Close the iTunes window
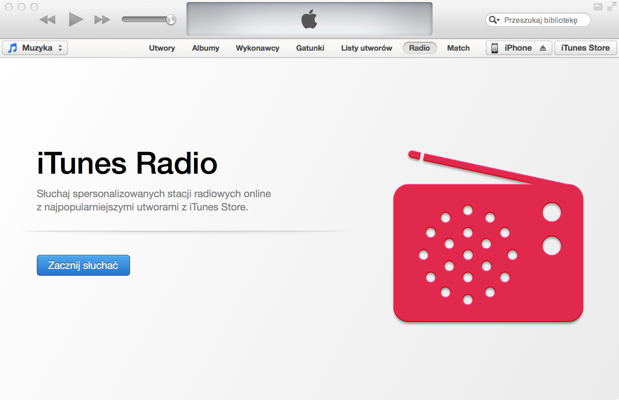This screenshot has width=619, height=400. tap(9, 7)
